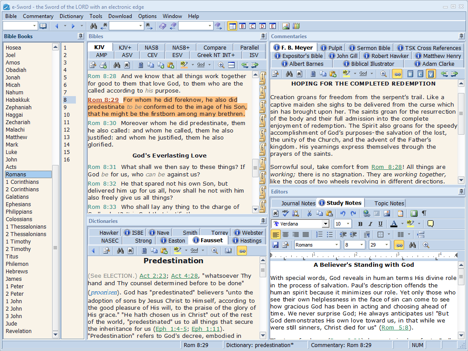Toggle the verse link chain button
Viewport: 468px width, 351px height.
tap(400, 245)
